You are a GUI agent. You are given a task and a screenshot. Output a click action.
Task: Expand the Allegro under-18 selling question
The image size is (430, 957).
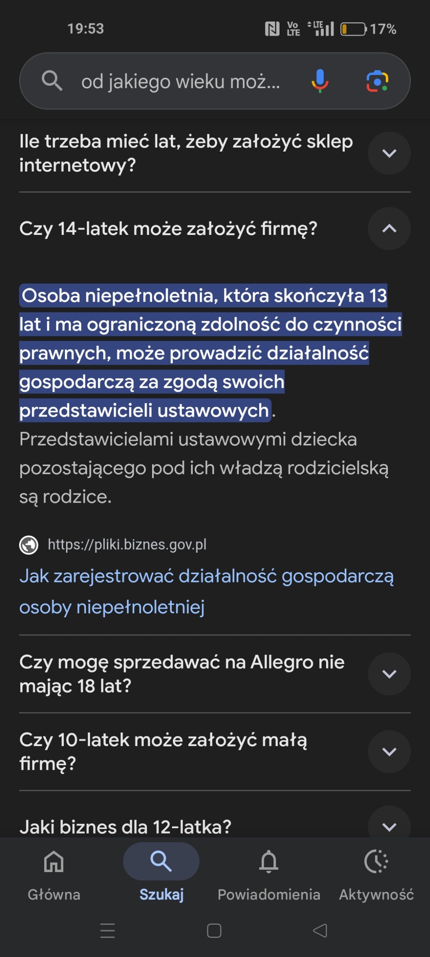[x=389, y=674]
